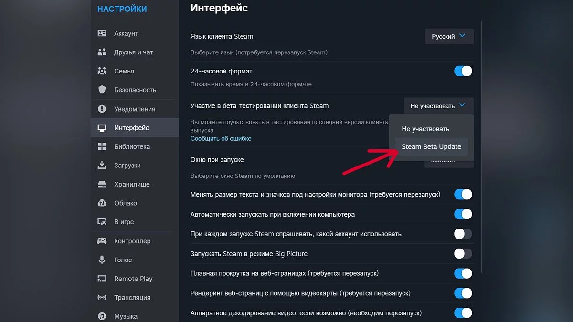Viewport: 573px width, 322px height.
Task: Select the 'Не участвовать' dropdown option
Action: [x=425, y=129]
